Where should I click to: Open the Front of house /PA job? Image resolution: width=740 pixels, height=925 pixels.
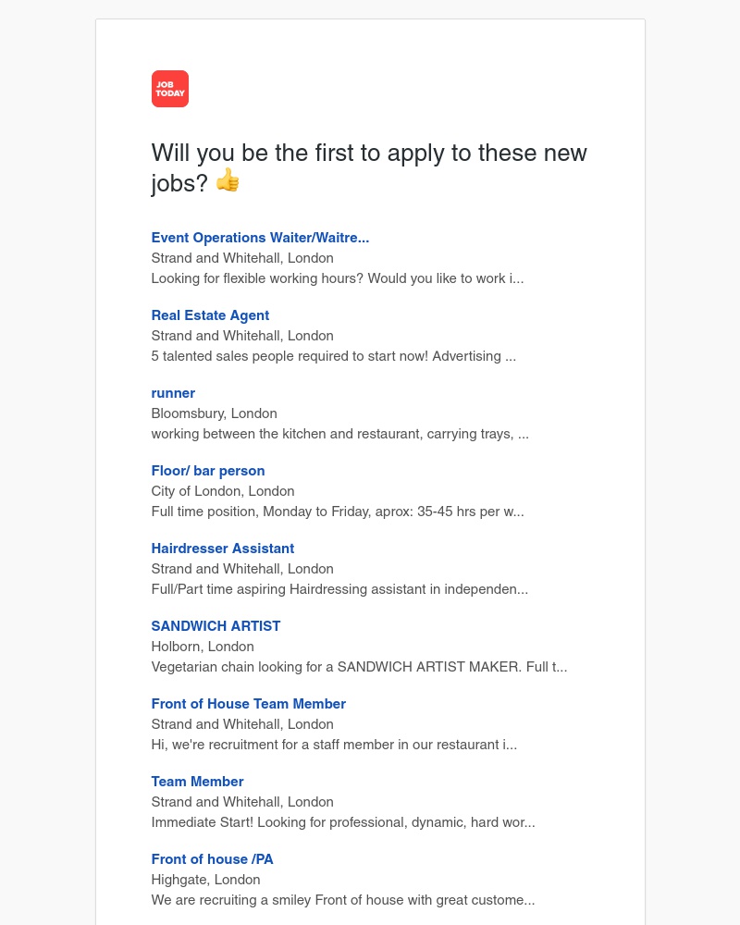(213, 859)
